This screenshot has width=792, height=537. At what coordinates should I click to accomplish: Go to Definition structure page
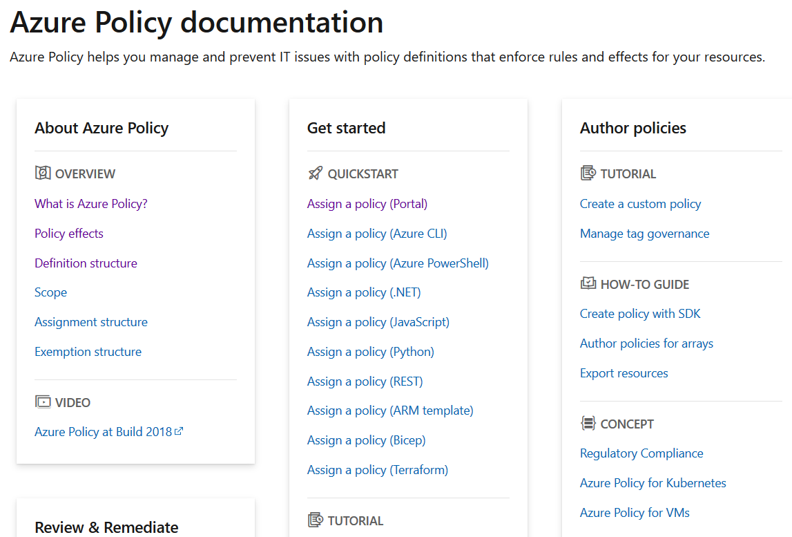click(x=86, y=263)
